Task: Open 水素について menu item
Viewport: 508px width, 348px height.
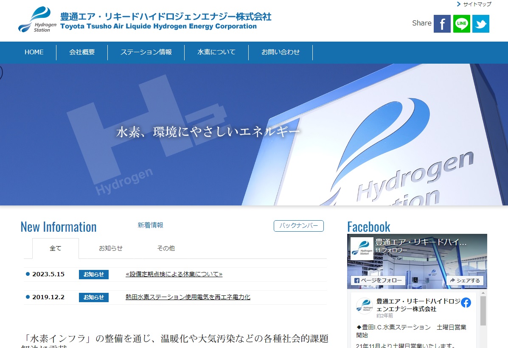Action: pyautogui.click(x=216, y=52)
